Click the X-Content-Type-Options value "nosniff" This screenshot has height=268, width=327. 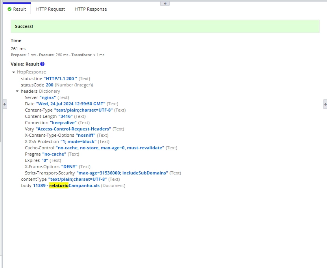coord(85,135)
